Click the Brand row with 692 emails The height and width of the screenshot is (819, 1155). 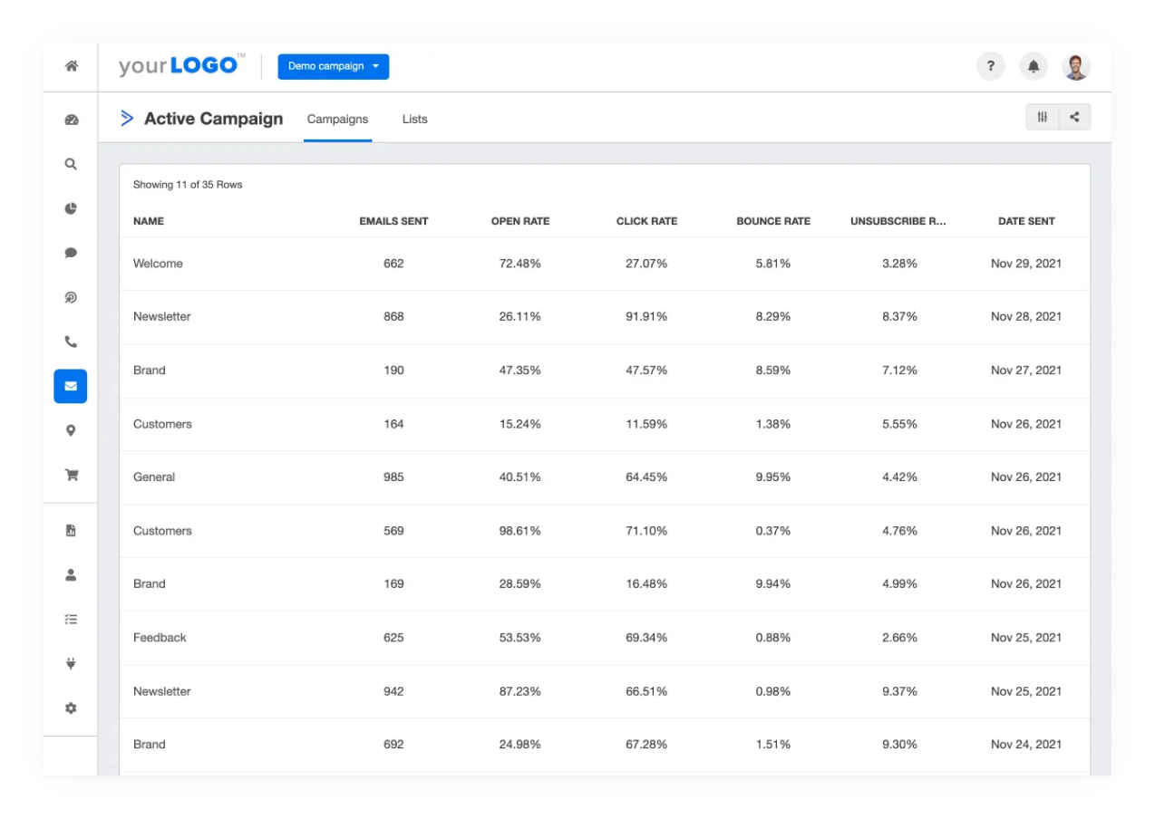click(605, 745)
